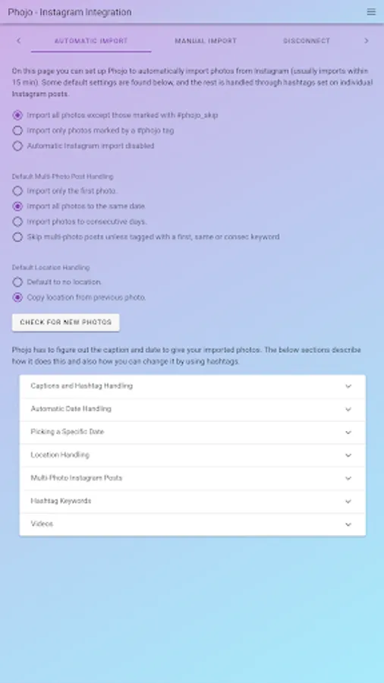
Task: Click the Check For New Photos button
Action: (66, 323)
